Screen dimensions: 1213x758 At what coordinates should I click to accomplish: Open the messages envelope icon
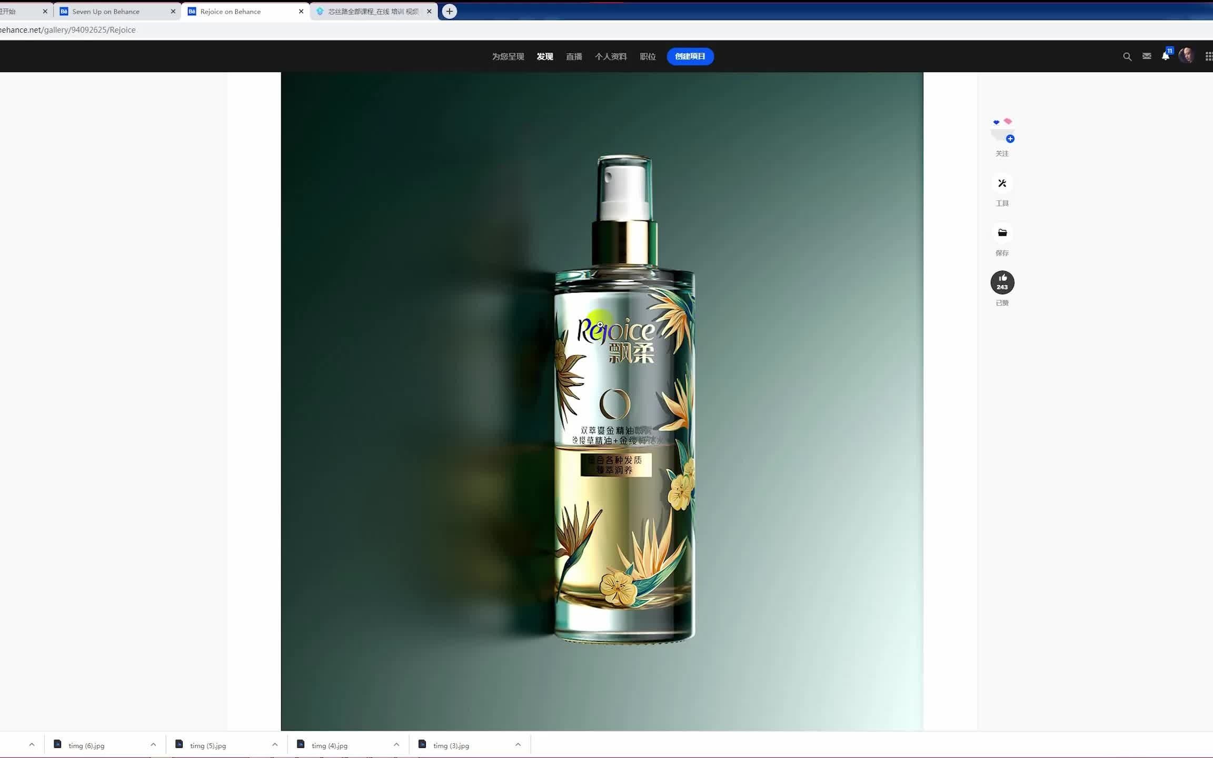(x=1147, y=56)
